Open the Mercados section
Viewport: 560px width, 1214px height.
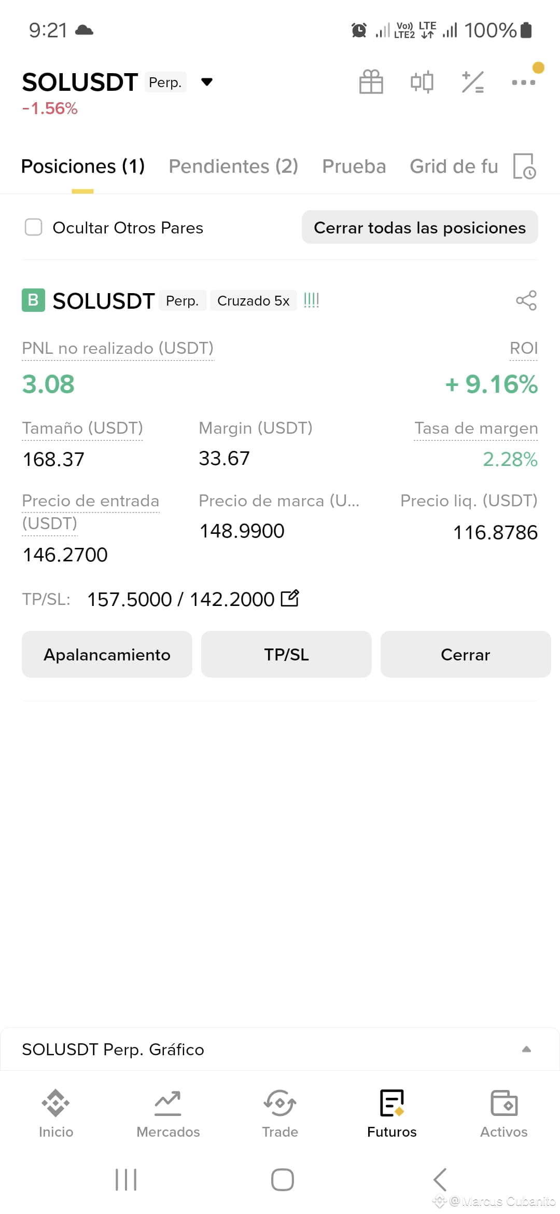point(168,1113)
